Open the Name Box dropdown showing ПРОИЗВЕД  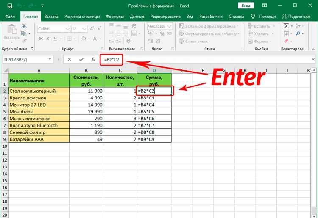tap(50, 59)
